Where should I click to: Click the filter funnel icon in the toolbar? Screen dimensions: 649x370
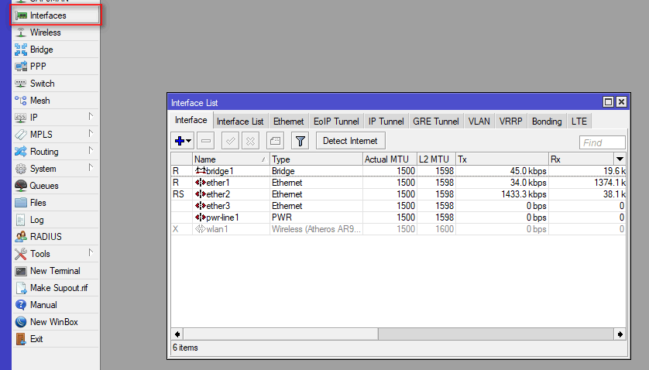[300, 141]
